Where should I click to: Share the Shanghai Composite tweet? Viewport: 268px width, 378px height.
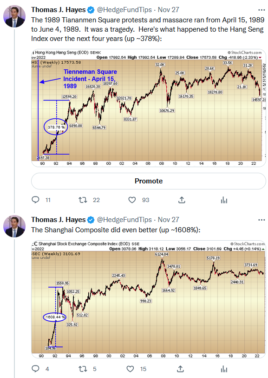click(x=180, y=369)
